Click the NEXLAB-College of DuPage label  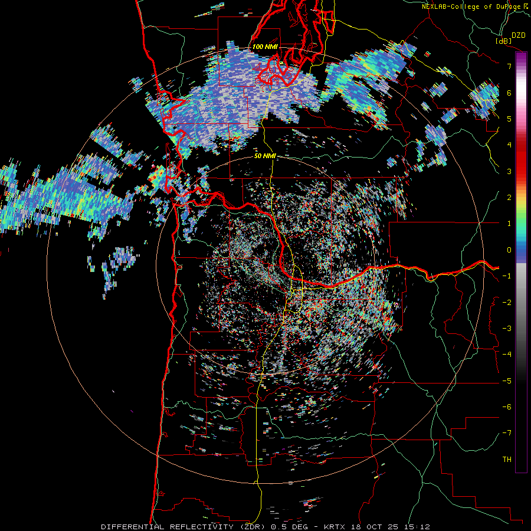(471, 6)
